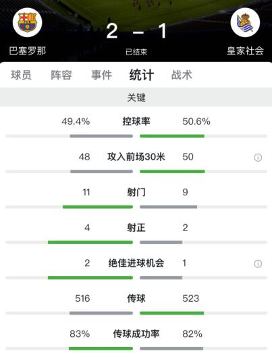Click the 关键 section header
Screen dimensions: 272x353
[136, 98]
